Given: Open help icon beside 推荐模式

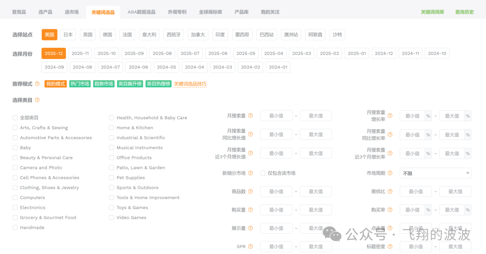Looking at the screenshot, I should coord(37,84).
